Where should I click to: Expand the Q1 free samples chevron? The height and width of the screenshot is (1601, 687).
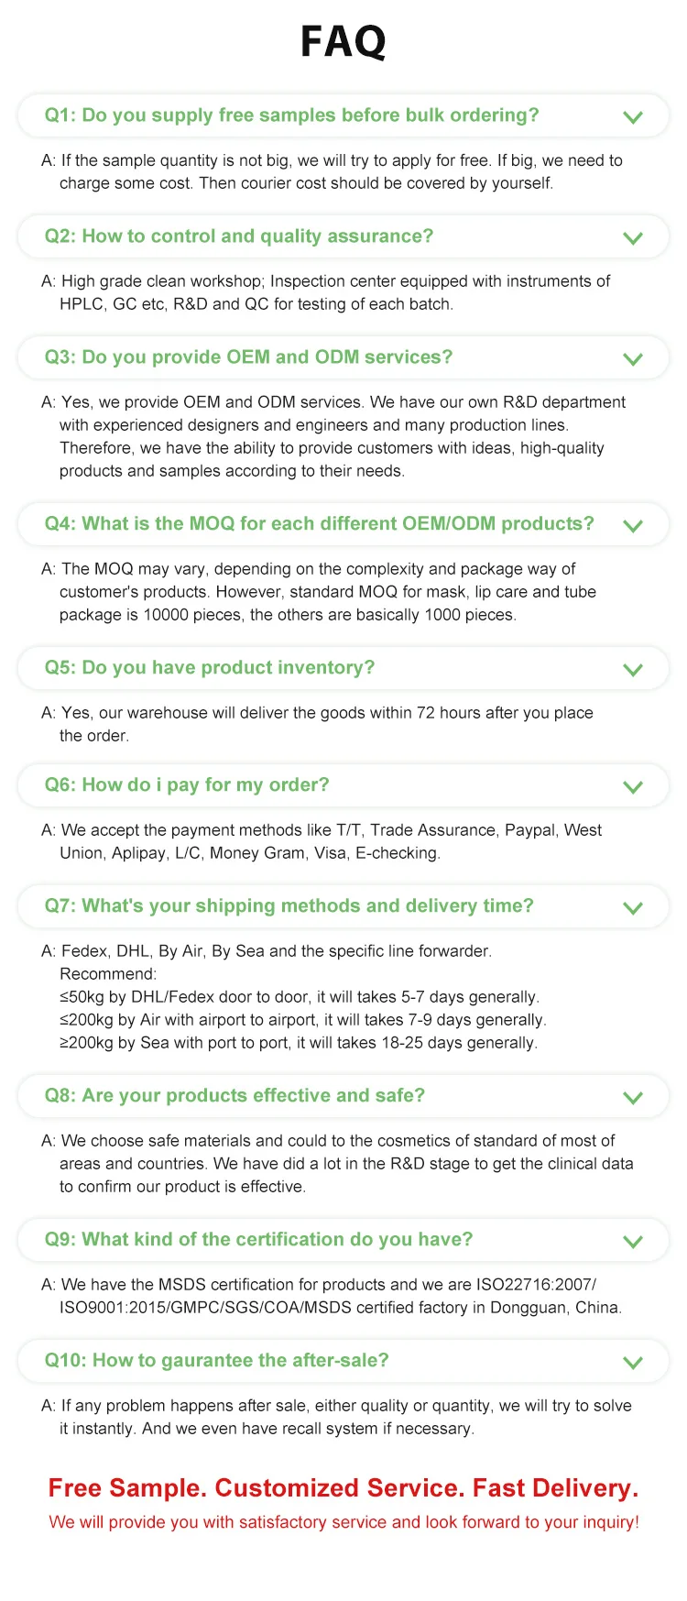coord(632,117)
